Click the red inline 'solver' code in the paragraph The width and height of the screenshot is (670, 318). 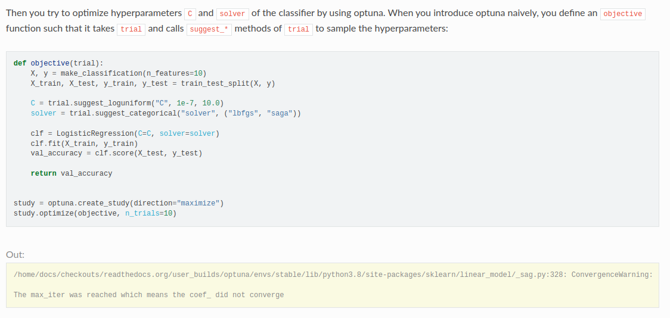tap(232, 14)
